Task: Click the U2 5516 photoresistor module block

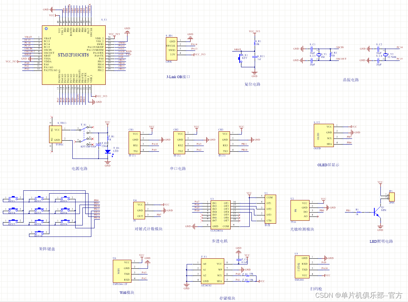Action: (x=300, y=210)
